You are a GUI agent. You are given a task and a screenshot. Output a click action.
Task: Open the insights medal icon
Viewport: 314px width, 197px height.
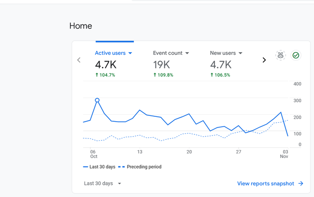[280, 55]
